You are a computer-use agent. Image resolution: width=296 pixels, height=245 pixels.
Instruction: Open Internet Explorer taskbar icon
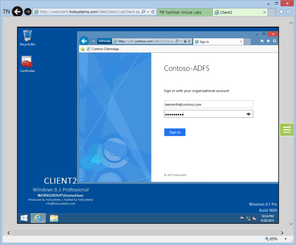pos(38,218)
